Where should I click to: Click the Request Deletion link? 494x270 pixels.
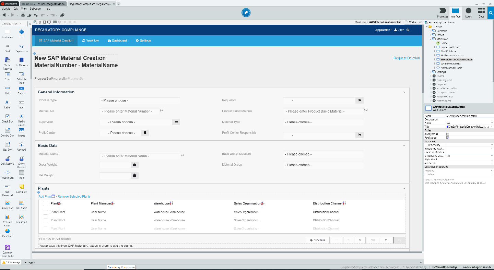407,58
